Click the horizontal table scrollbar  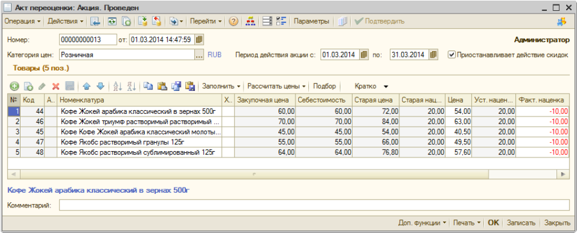255,174
